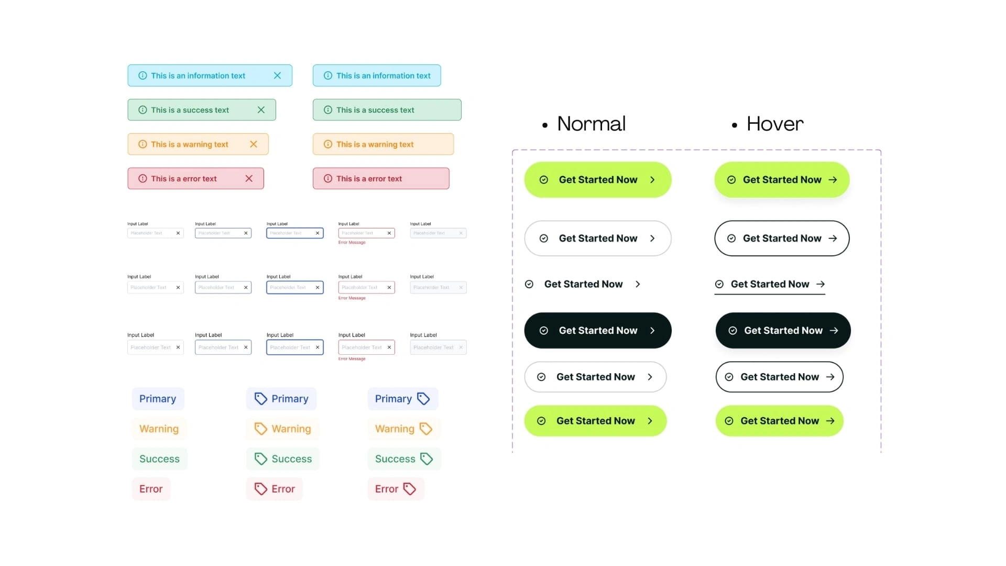Click the close icon on error alert
This screenshot has width=1006, height=566.
(249, 178)
